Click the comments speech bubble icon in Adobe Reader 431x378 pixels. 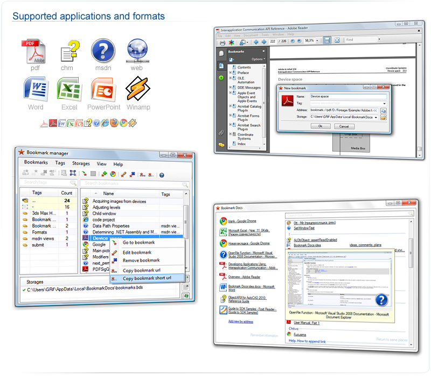221,145
